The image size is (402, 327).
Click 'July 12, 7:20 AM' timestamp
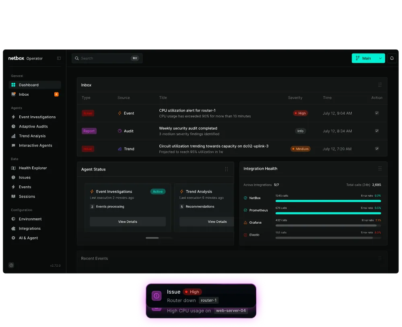click(x=337, y=149)
